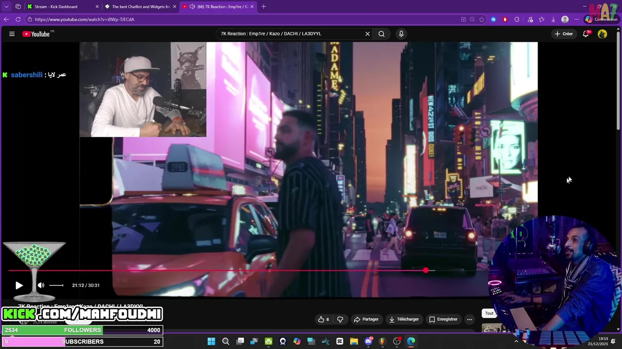622x349 pixels.
Task: Mute the tab using its speaker icon
Action: 192,7
